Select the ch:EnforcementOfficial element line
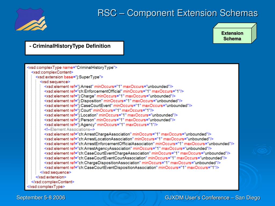This screenshot has height=206, width=275. [114, 91]
